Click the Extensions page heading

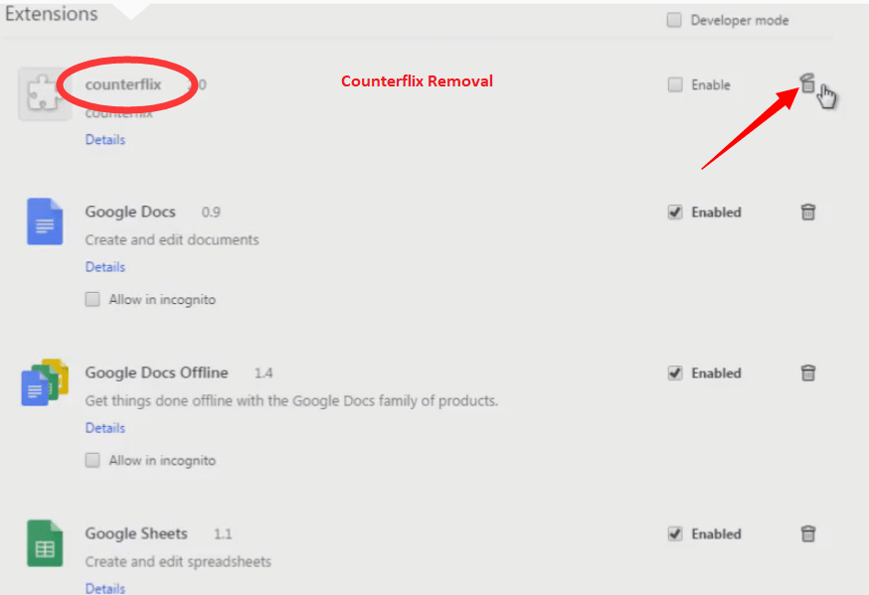[52, 14]
